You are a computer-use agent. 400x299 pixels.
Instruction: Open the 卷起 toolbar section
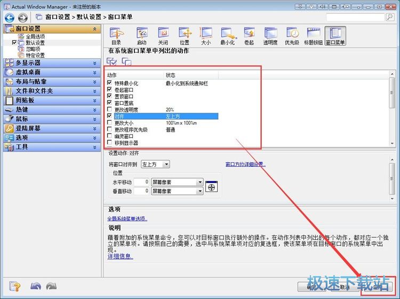pyautogui.click(x=249, y=36)
